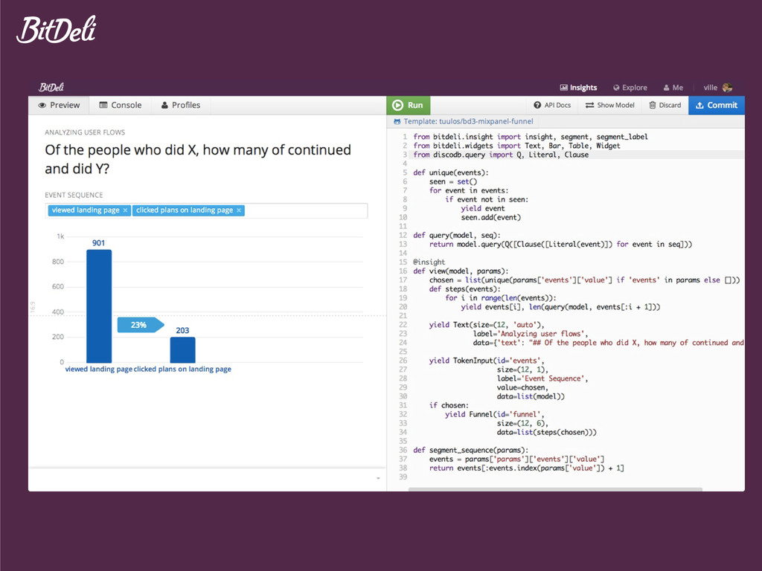
Task: Click the arrows icon by Show Model
Action: (589, 106)
